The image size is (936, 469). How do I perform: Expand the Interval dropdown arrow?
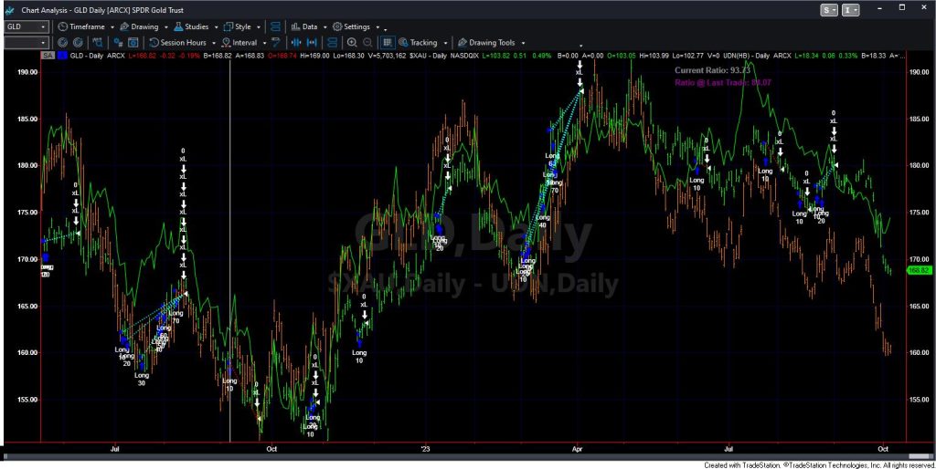point(264,44)
